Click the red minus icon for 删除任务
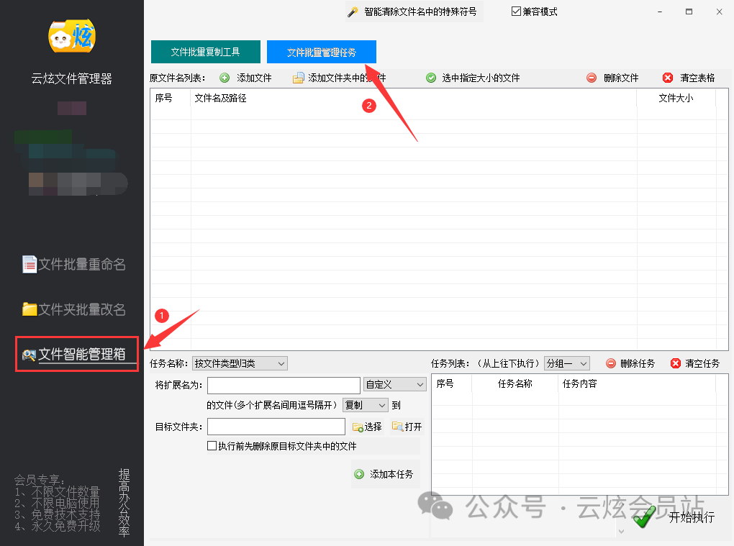734x546 pixels. (x=611, y=363)
